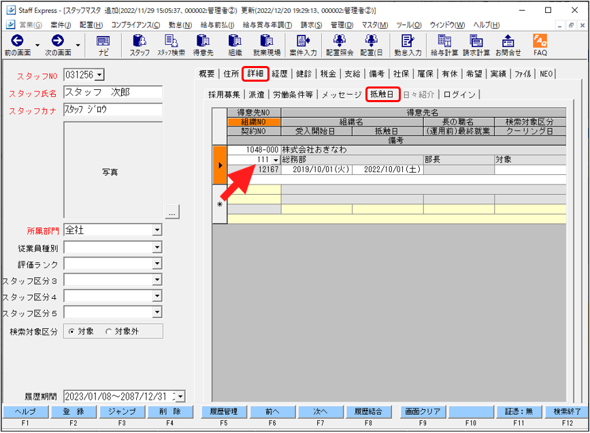Open the 案件入力 tool
This screenshot has width=590, height=433.
pyautogui.click(x=302, y=44)
